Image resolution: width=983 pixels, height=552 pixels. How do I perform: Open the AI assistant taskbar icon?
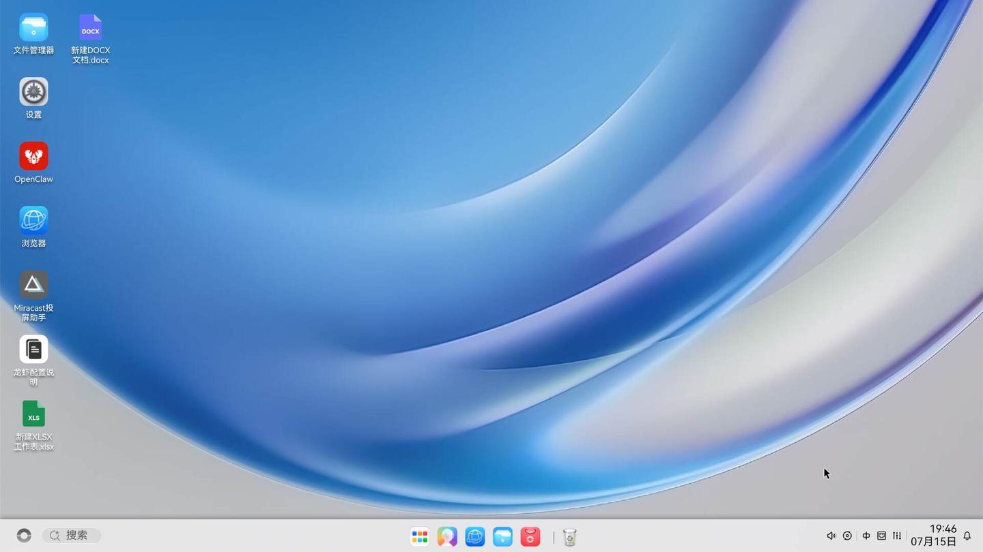pyautogui.click(x=447, y=537)
